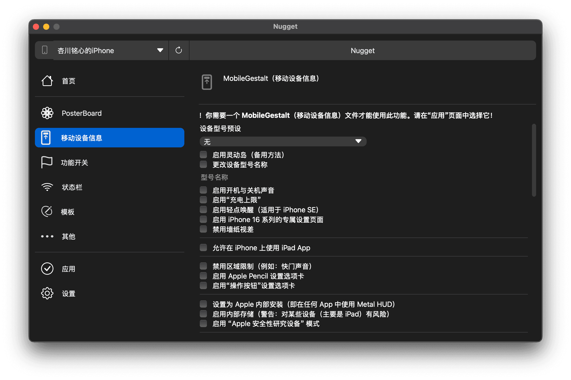Click the refresh devices icon
Image resolution: width=571 pixels, height=380 pixels.
(x=179, y=50)
